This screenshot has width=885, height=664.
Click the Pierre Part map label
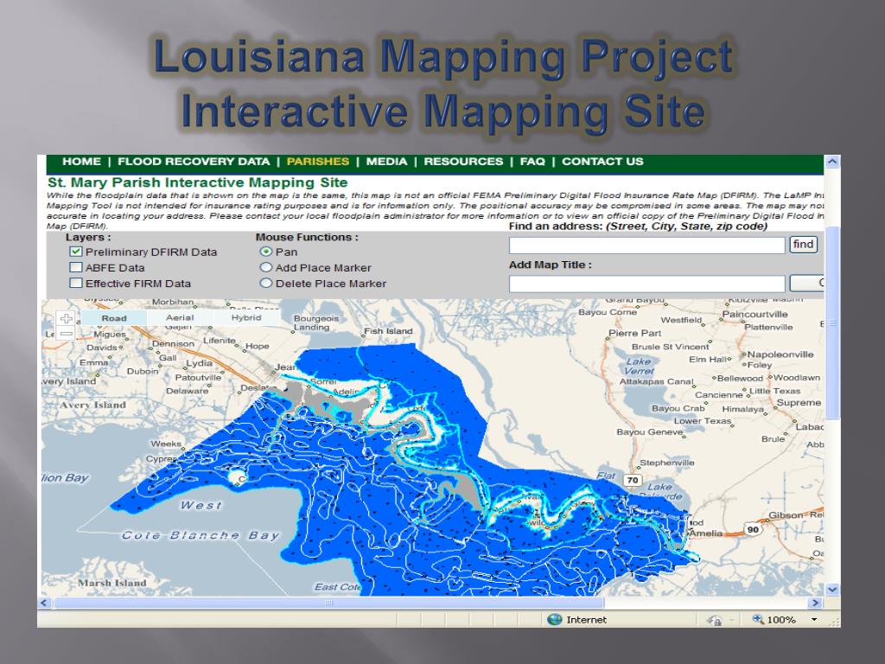[634, 333]
